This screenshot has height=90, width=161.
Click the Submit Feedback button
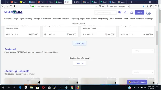point(137,82)
